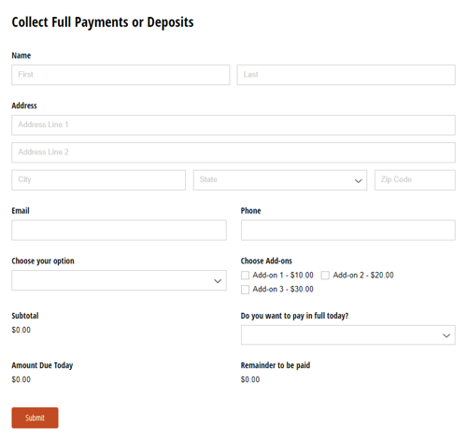The width and height of the screenshot is (467, 440).
Task: Open the State dropdown
Action: pyautogui.click(x=280, y=180)
